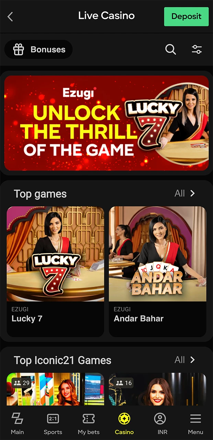Open the filter sliders icon

(x=197, y=49)
